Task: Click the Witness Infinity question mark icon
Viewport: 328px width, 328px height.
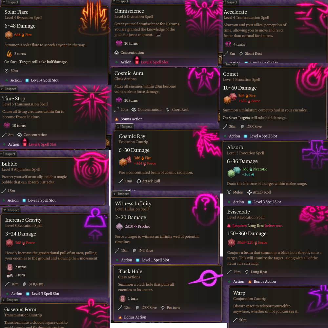Action: coord(205,209)
